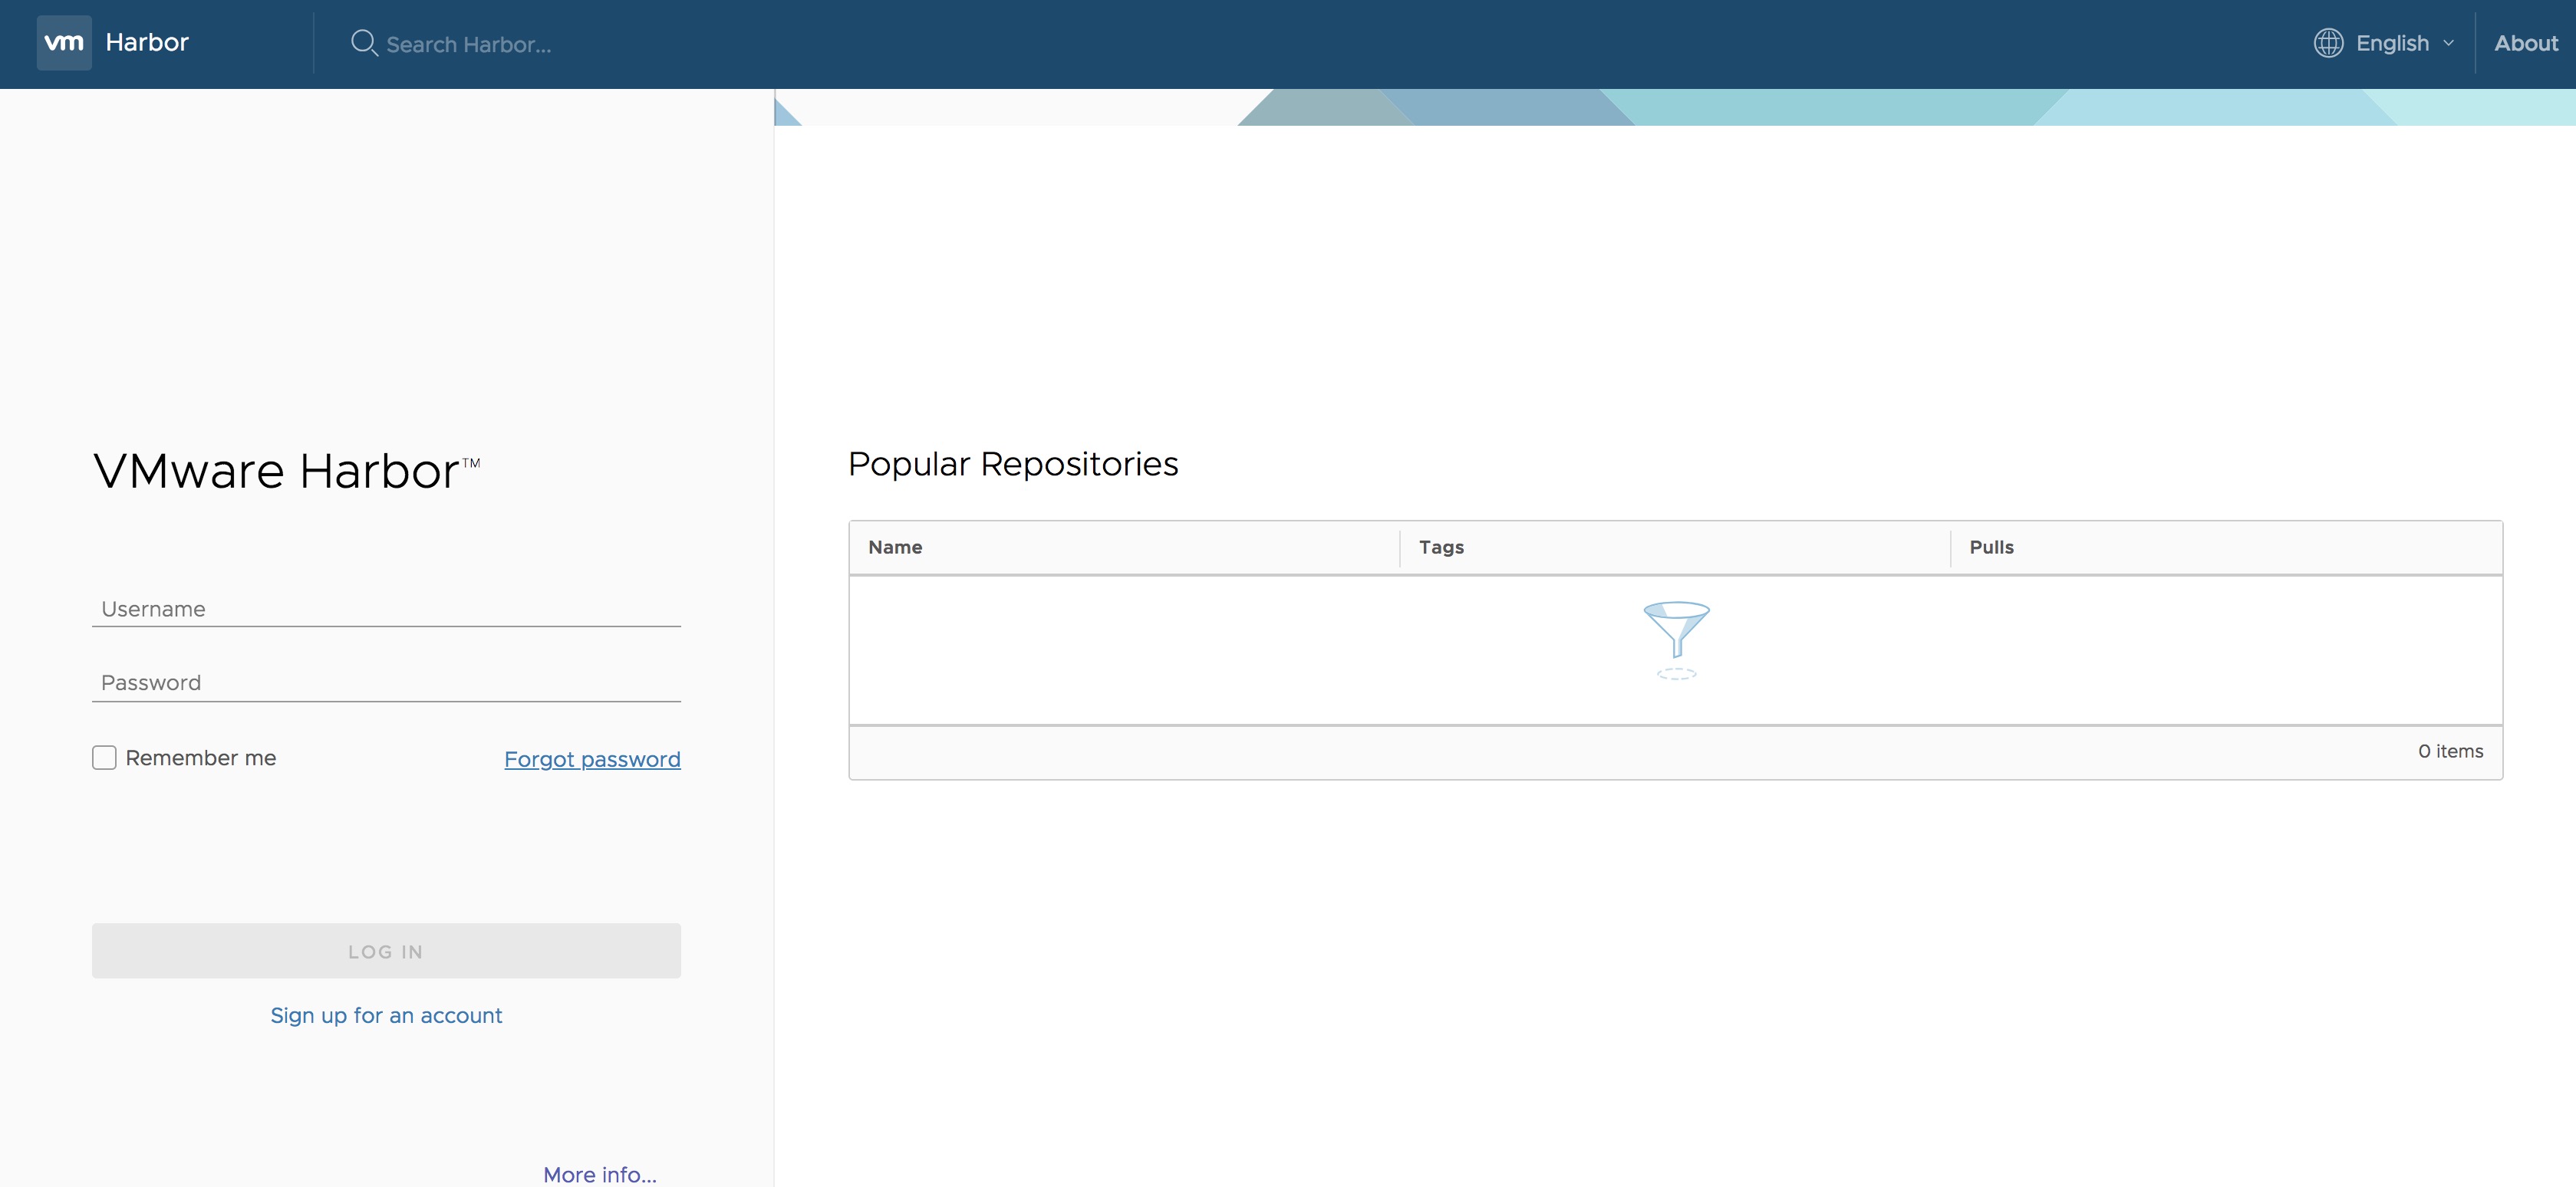Image resolution: width=2576 pixels, height=1187 pixels.
Task: Expand language options dropdown arrow
Action: (2449, 43)
